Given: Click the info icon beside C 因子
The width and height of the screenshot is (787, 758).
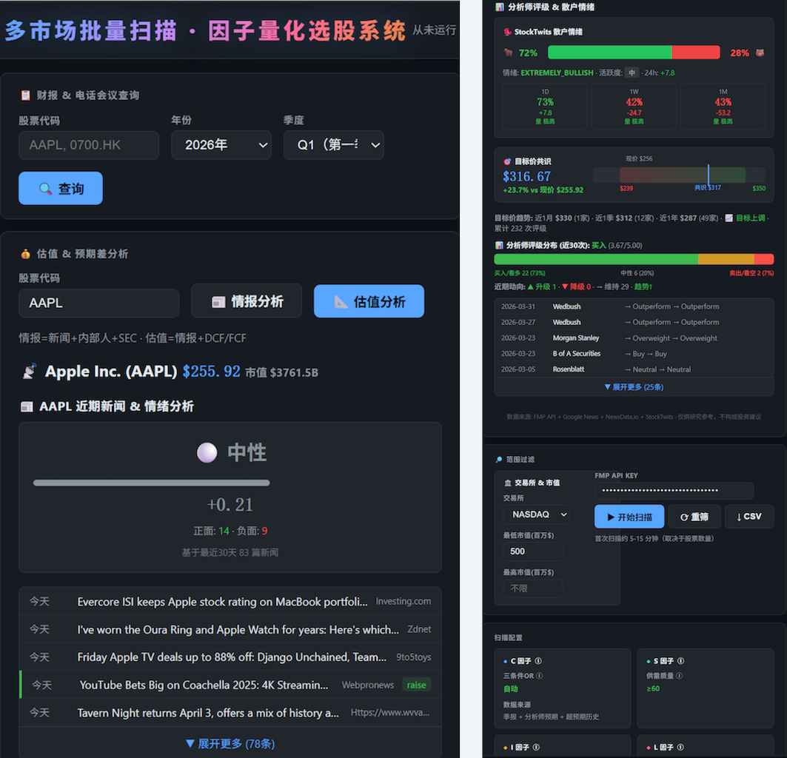Looking at the screenshot, I should (538, 661).
